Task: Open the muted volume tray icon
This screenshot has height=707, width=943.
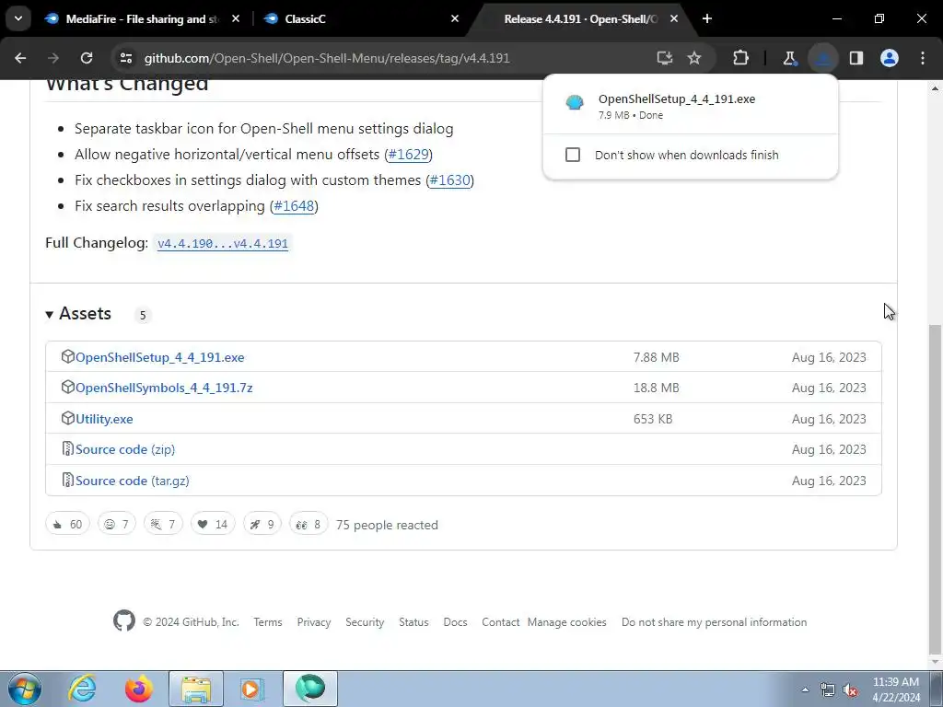Action: coord(850,690)
